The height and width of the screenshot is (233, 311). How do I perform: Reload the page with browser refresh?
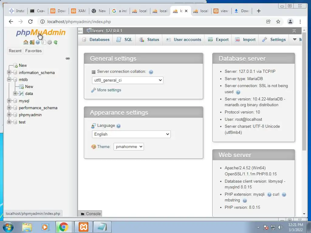[x=30, y=22]
